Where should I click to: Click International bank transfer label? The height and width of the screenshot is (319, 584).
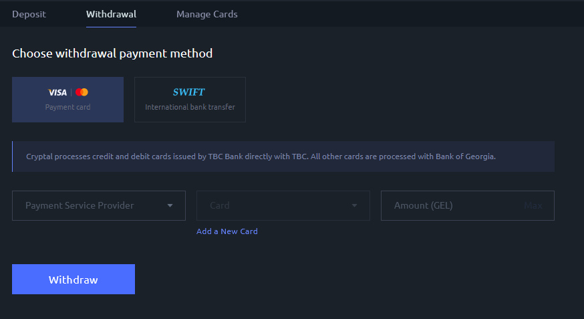pyautogui.click(x=190, y=107)
